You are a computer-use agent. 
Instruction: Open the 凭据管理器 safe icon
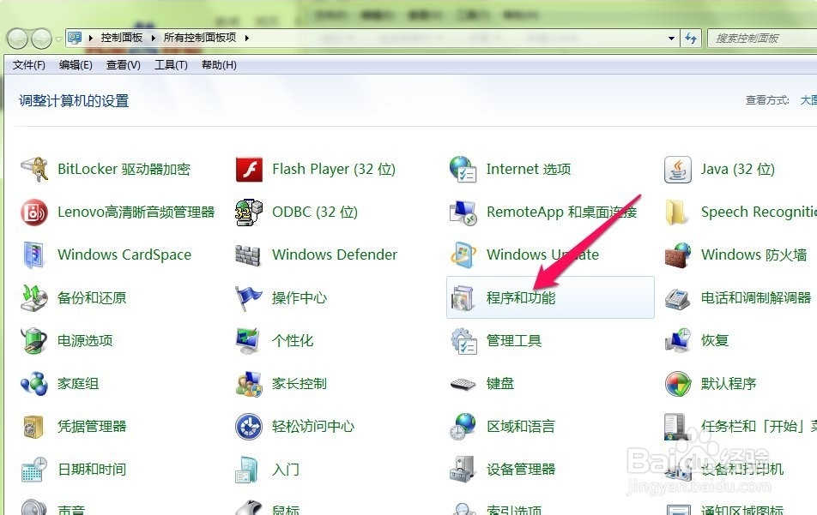pyautogui.click(x=33, y=427)
